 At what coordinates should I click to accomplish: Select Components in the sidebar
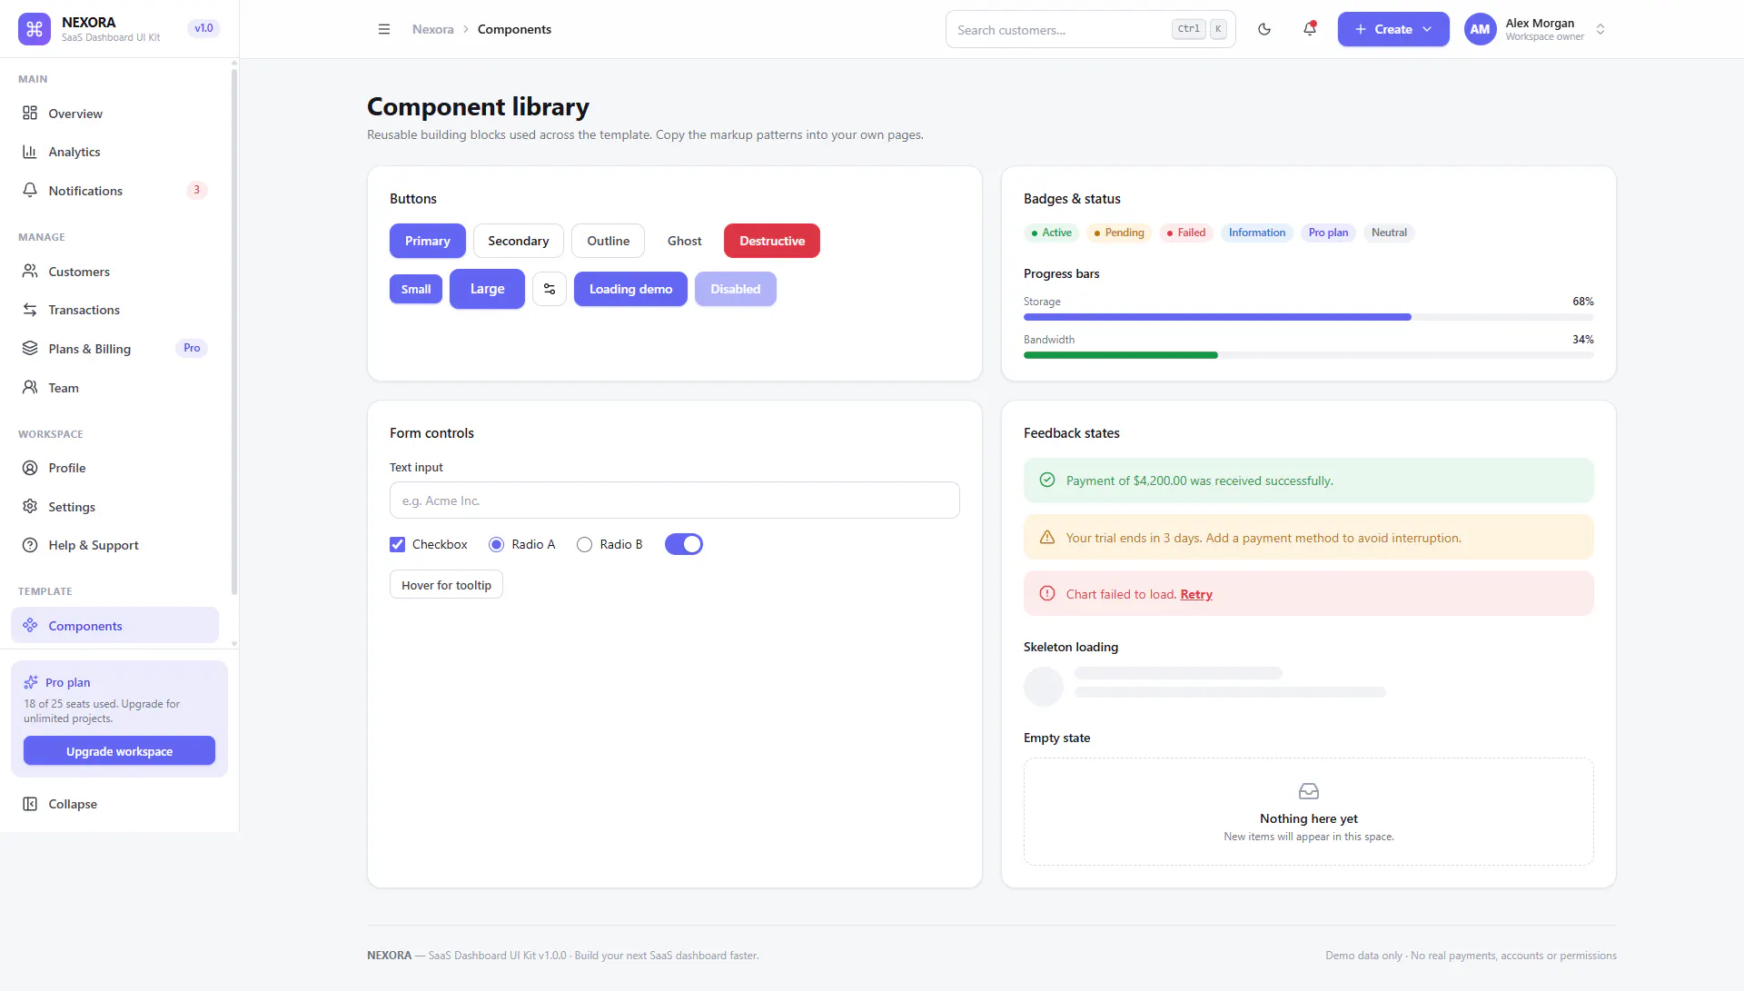pos(114,626)
